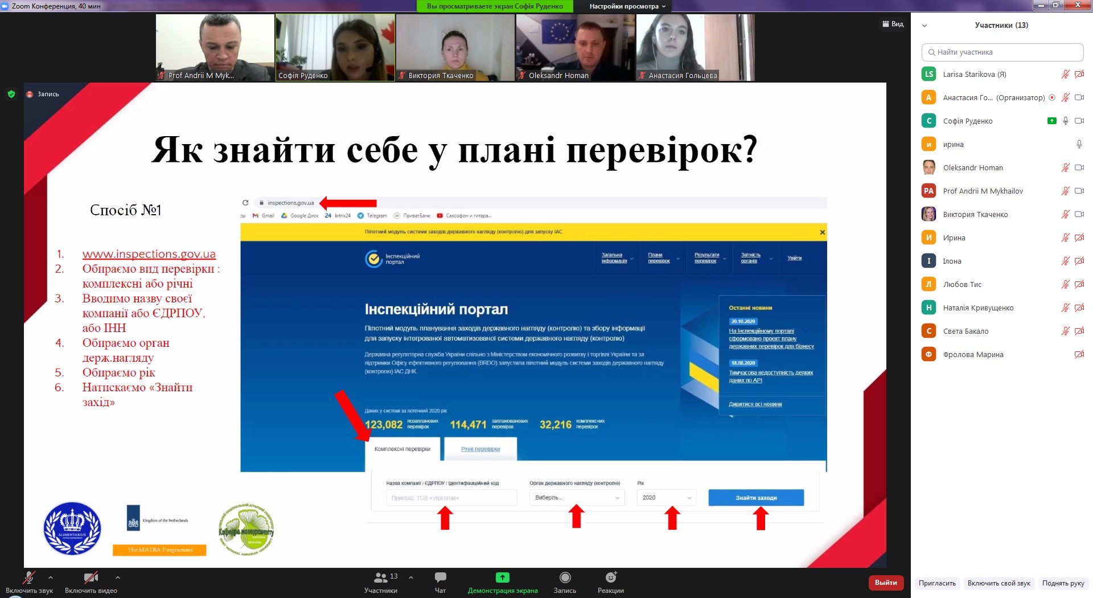This screenshot has height=598, width=1093.
Task: Click Увійти link in portal header
Action: [x=794, y=258]
